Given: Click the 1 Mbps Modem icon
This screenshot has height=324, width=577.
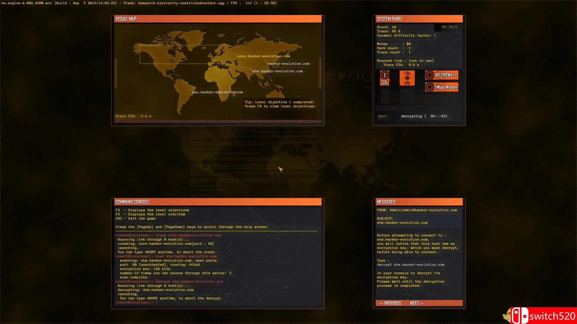Looking at the screenshot, I should (x=441, y=87).
